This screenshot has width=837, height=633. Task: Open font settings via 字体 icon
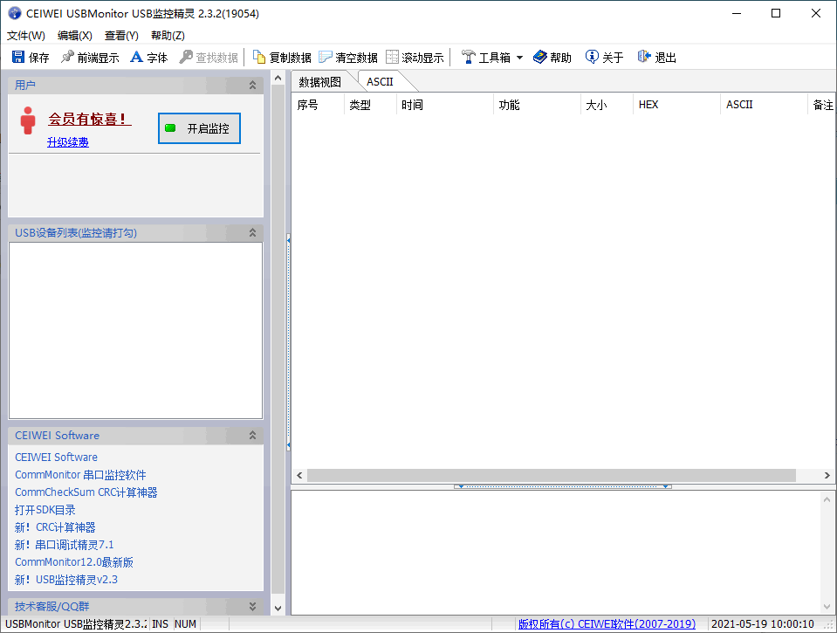coord(137,57)
